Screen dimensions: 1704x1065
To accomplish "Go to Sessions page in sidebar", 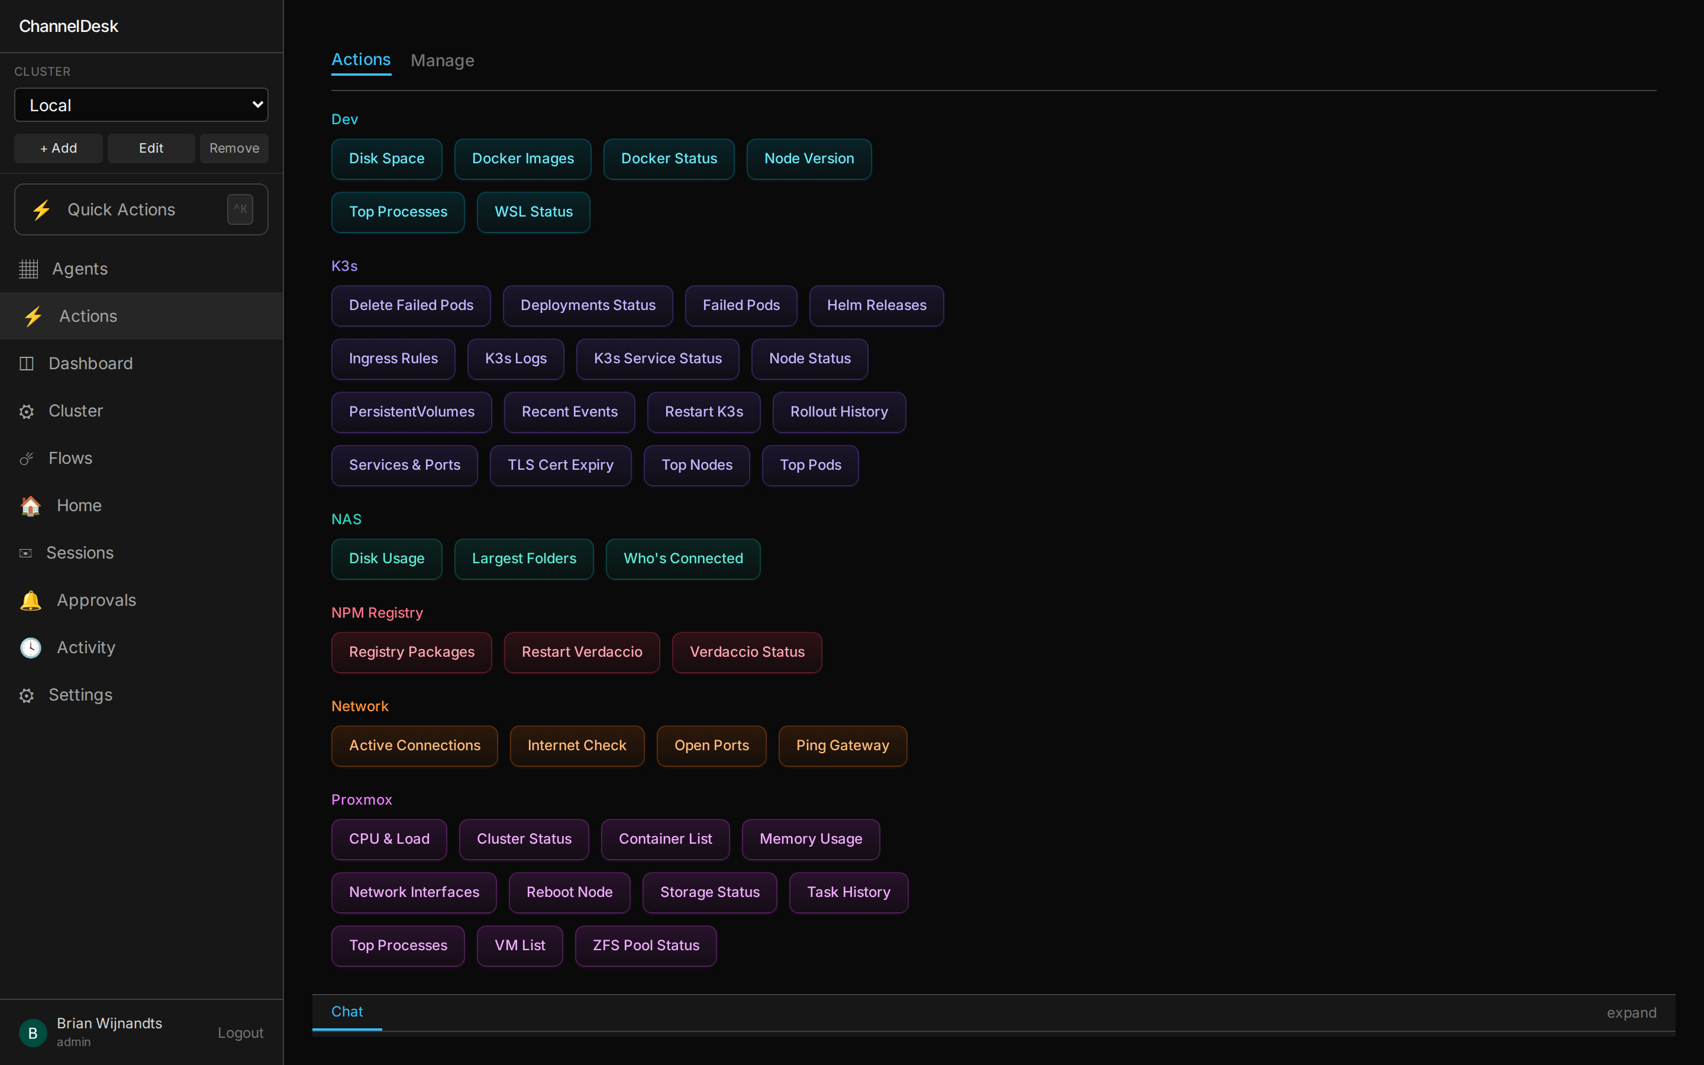I will coord(141,553).
